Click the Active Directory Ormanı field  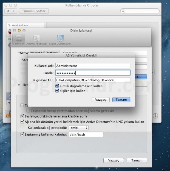(x=103, y=52)
